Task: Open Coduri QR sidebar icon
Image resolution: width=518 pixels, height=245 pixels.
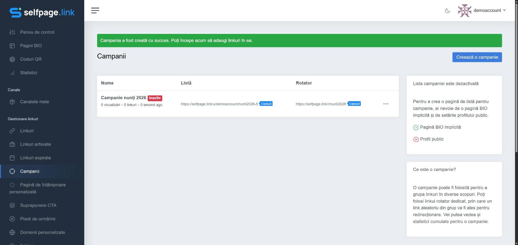Action: 12,59
